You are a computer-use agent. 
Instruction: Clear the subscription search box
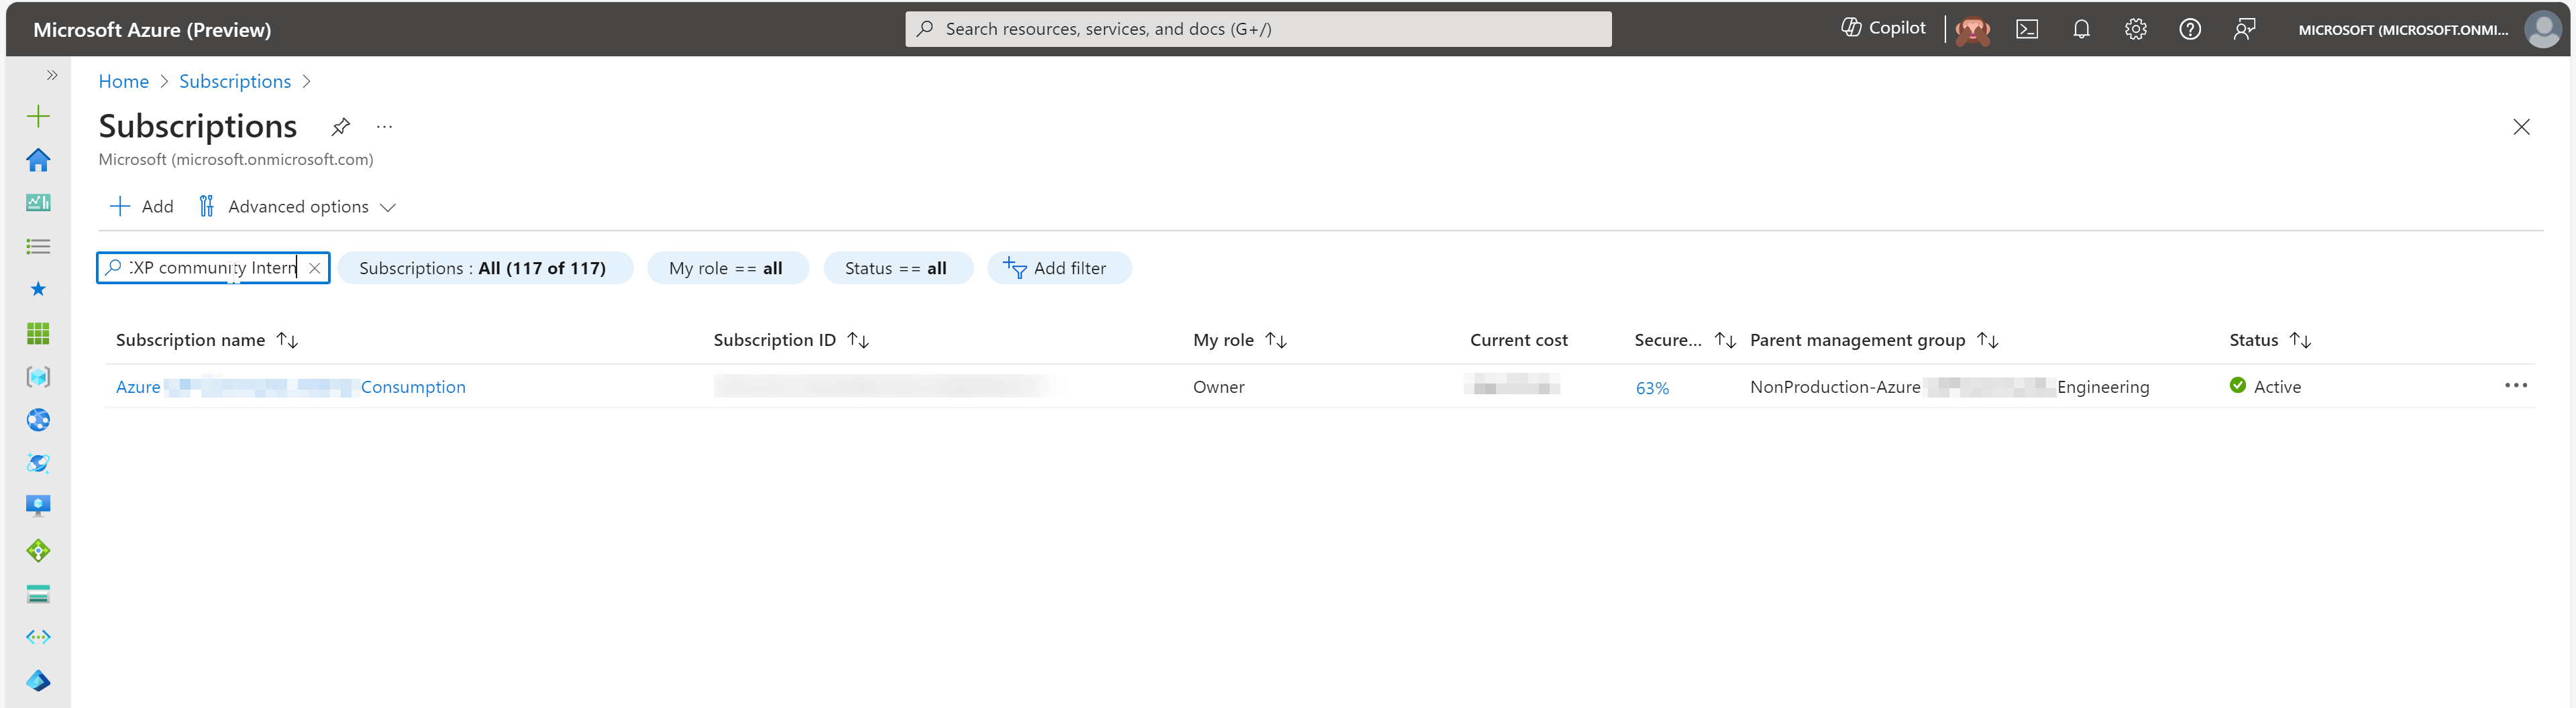(314, 268)
